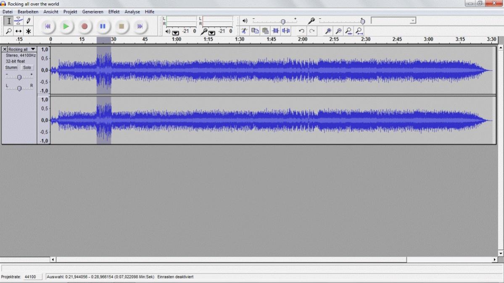Click the horizontal scrollbar right arrow
The image size is (504, 283).
click(x=495, y=259)
